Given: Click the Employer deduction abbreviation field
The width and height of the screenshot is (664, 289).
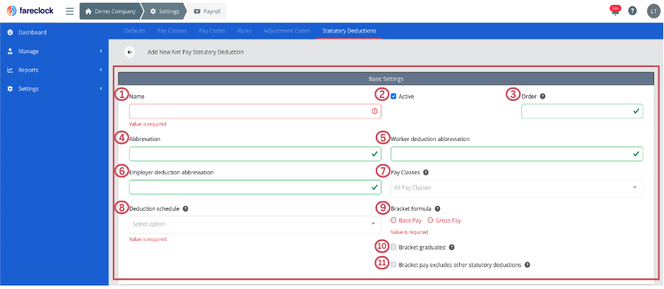Looking at the screenshot, I should [255, 187].
